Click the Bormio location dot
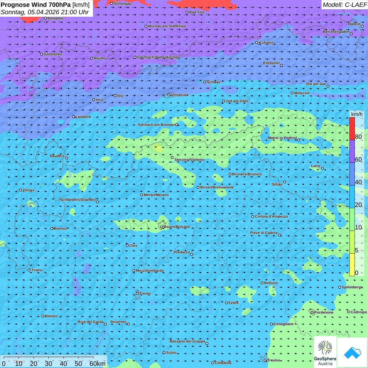 52,228
